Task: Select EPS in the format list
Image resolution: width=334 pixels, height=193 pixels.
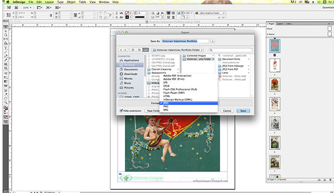Action: [x=189, y=82]
